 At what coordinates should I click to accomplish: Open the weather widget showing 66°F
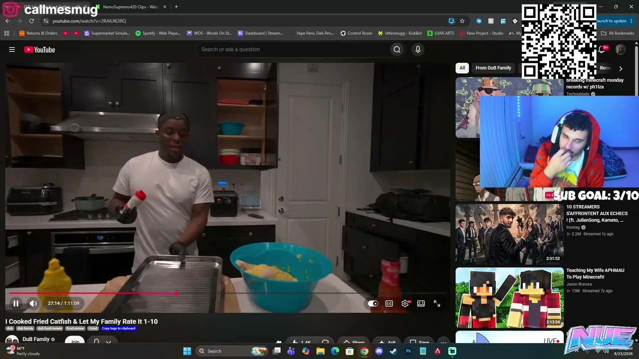tap(22, 351)
